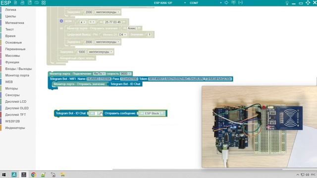The width and height of the screenshot is (317, 178).
Task: Open Windows Start menu
Action: click(x=4, y=175)
